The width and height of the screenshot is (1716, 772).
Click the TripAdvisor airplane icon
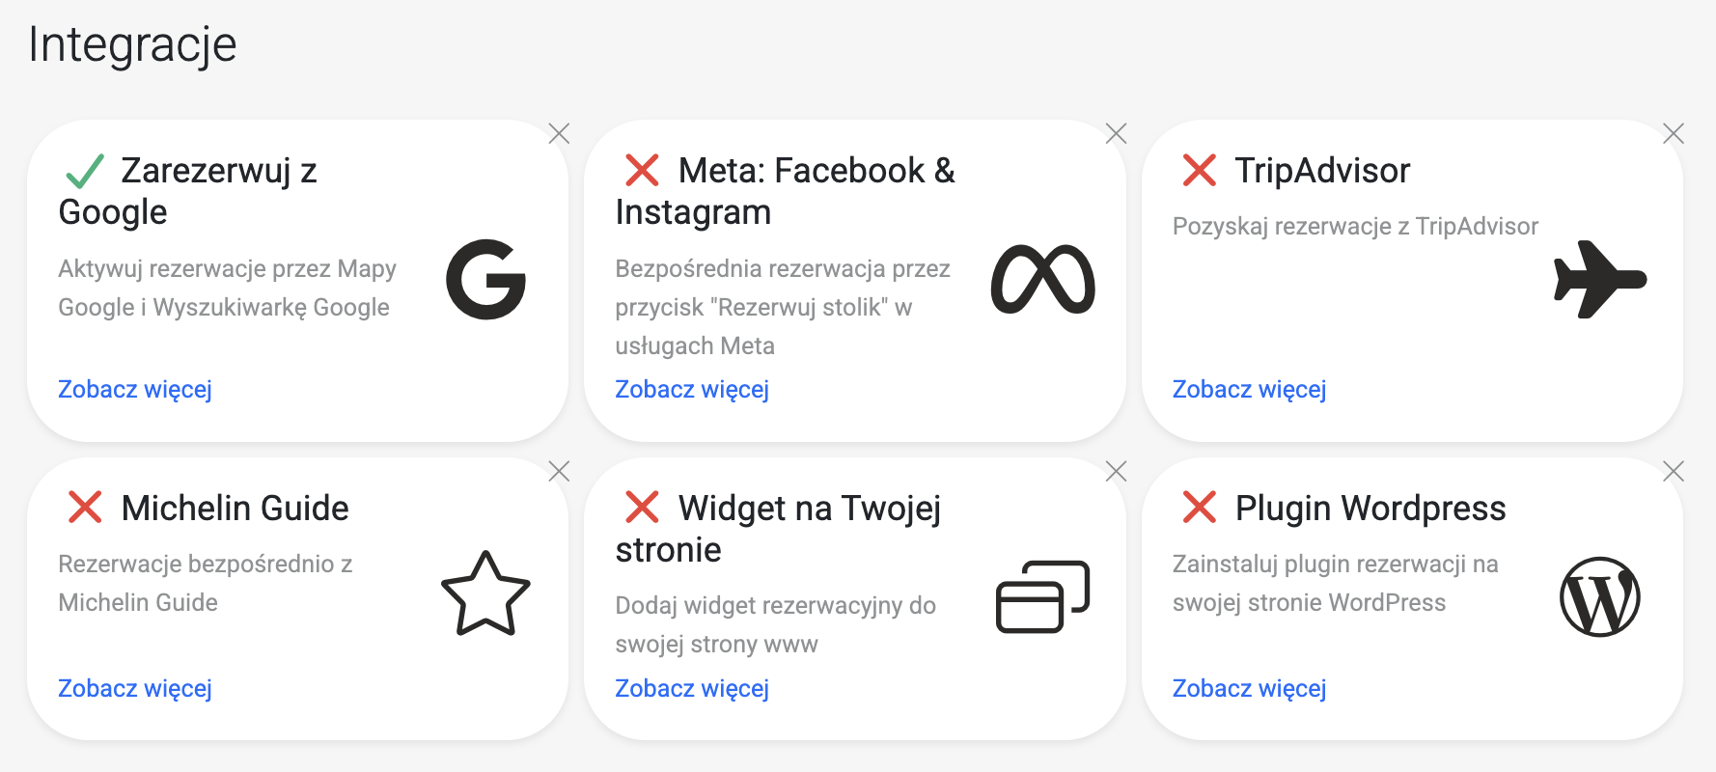pos(1599,280)
